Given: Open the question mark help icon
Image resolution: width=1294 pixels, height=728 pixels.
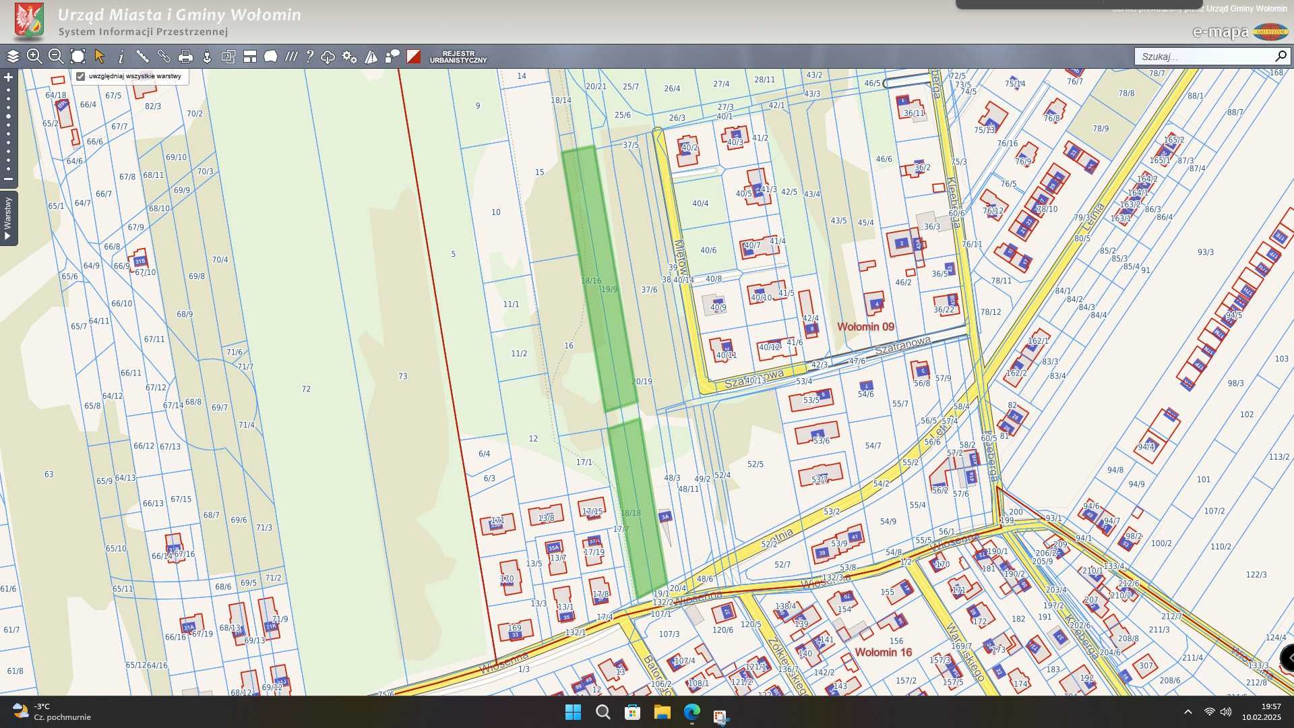Looking at the screenshot, I should pyautogui.click(x=309, y=57).
